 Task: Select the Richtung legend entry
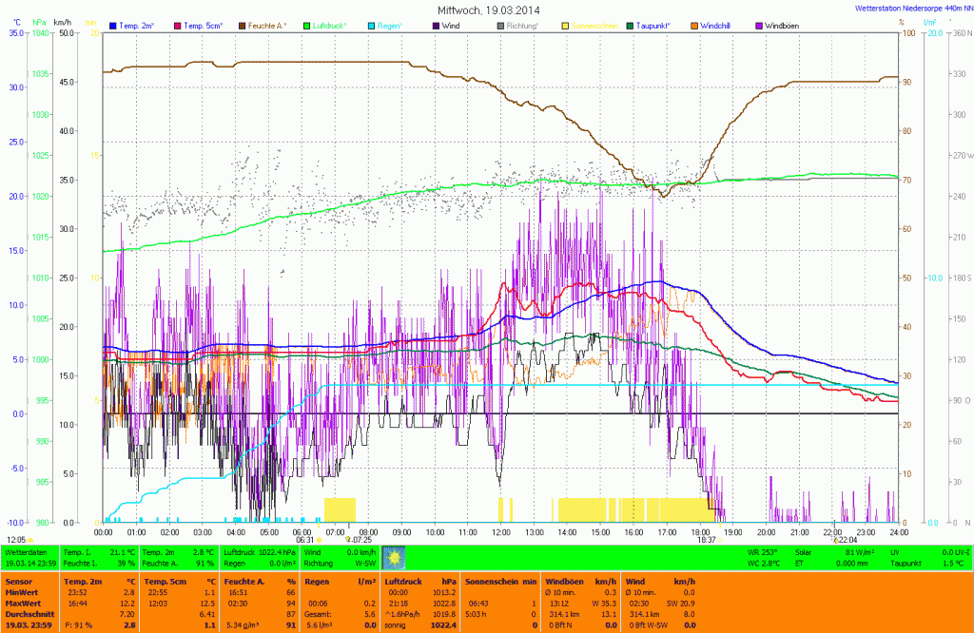(522, 24)
